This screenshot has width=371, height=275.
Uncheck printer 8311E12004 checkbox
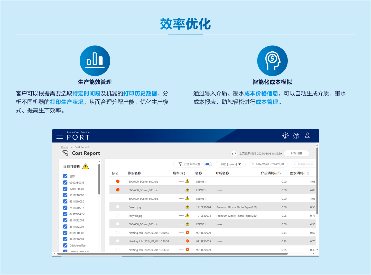(x=65, y=226)
